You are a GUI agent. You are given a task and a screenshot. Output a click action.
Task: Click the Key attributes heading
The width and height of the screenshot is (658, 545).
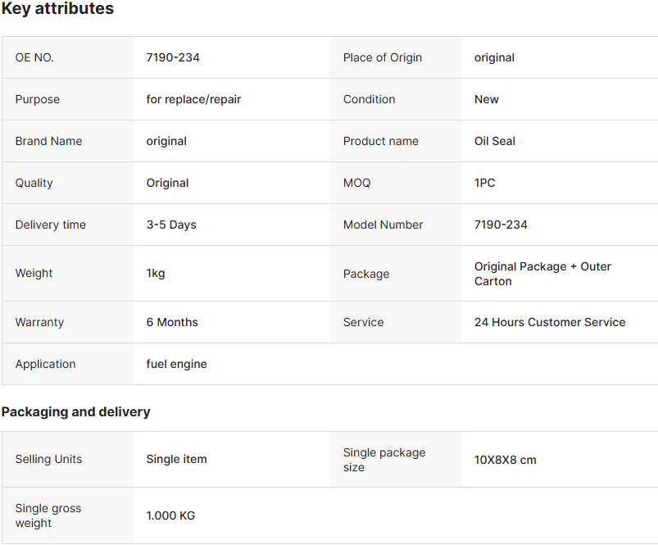(57, 8)
